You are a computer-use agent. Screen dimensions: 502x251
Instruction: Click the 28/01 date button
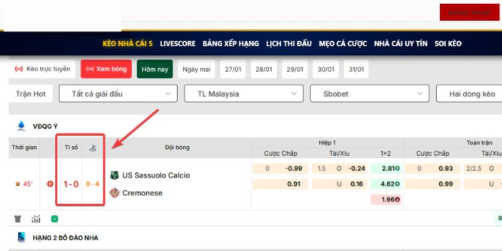tap(264, 69)
